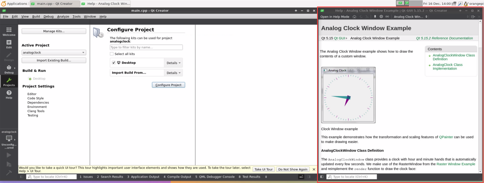This screenshot has width=484, height=183.
Task: Expand Desktop kit Details
Action: tap(173, 63)
